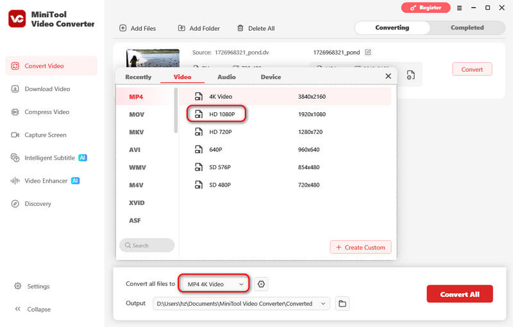Click the MiniTool Video Converter logo icon
The image size is (513, 327).
tap(17, 19)
